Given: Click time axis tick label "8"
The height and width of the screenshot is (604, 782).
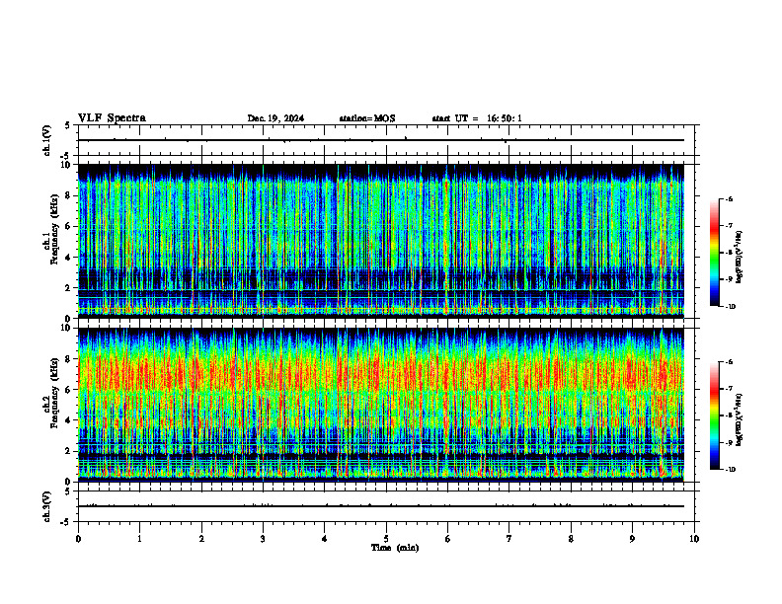Looking at the screenshot, I should pyautogui.click(x=571, y=539).
